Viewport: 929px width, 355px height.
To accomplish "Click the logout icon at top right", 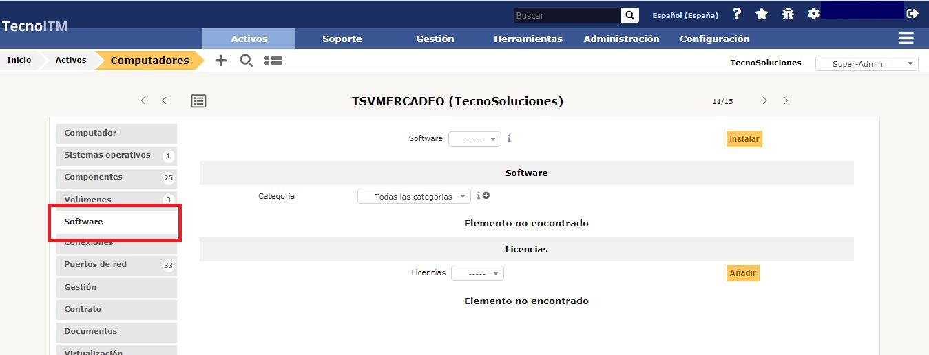I will tap(912, 14).
